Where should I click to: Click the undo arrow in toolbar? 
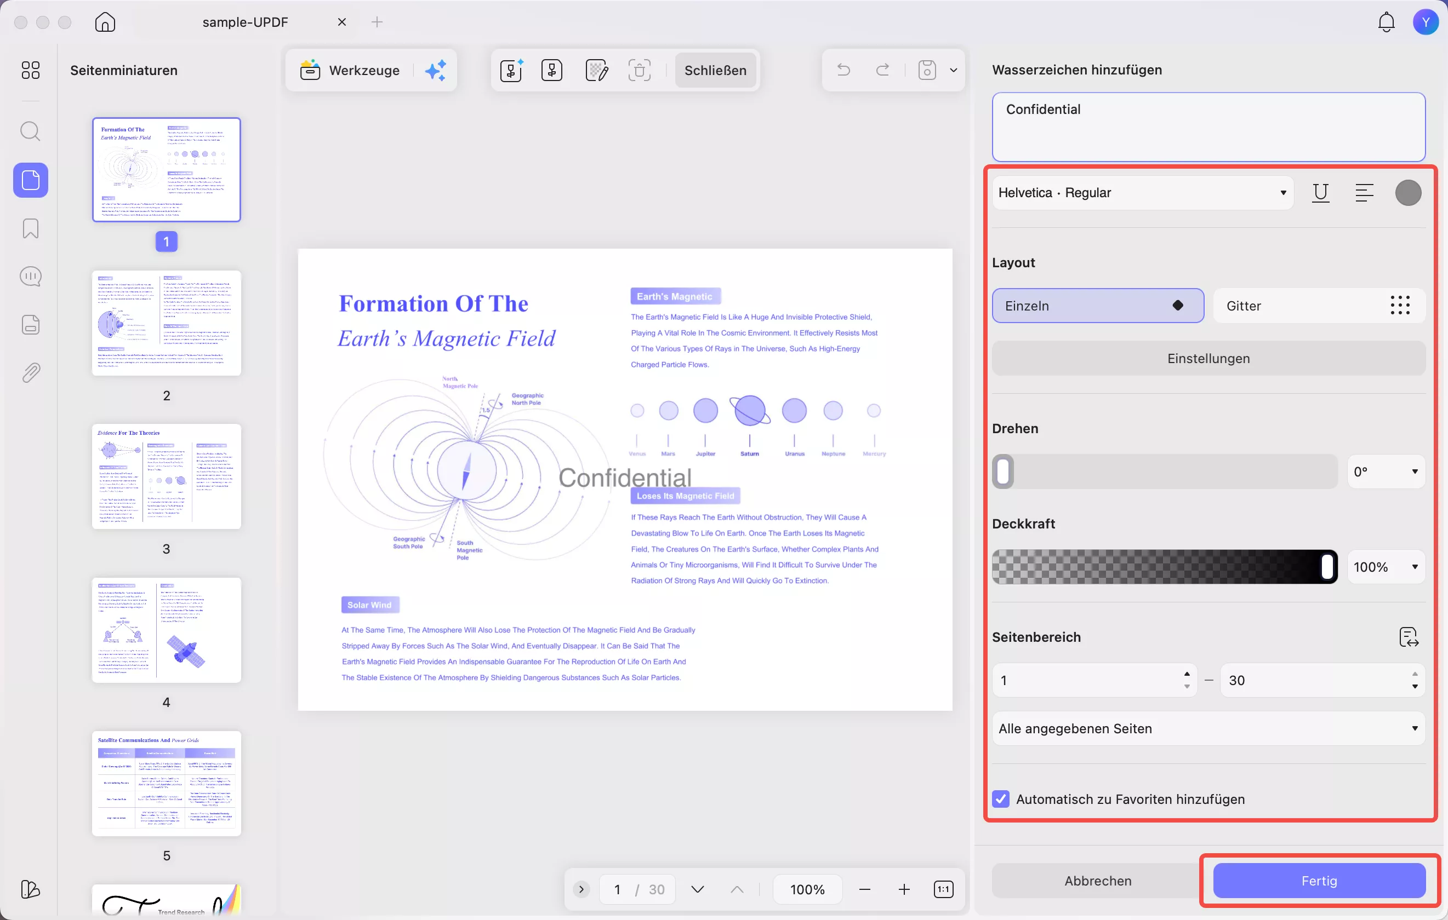[843, 70]
